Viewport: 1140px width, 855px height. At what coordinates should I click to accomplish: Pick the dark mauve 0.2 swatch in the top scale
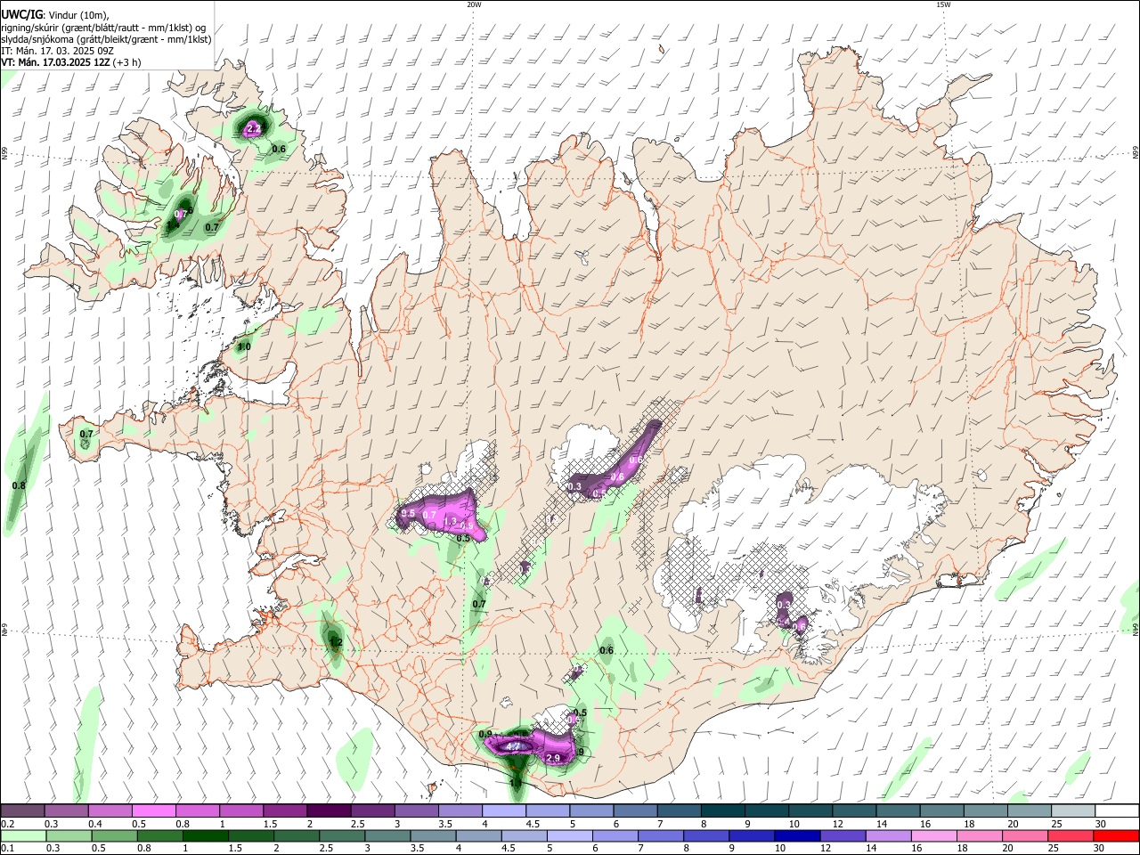[x=22, y=810]
